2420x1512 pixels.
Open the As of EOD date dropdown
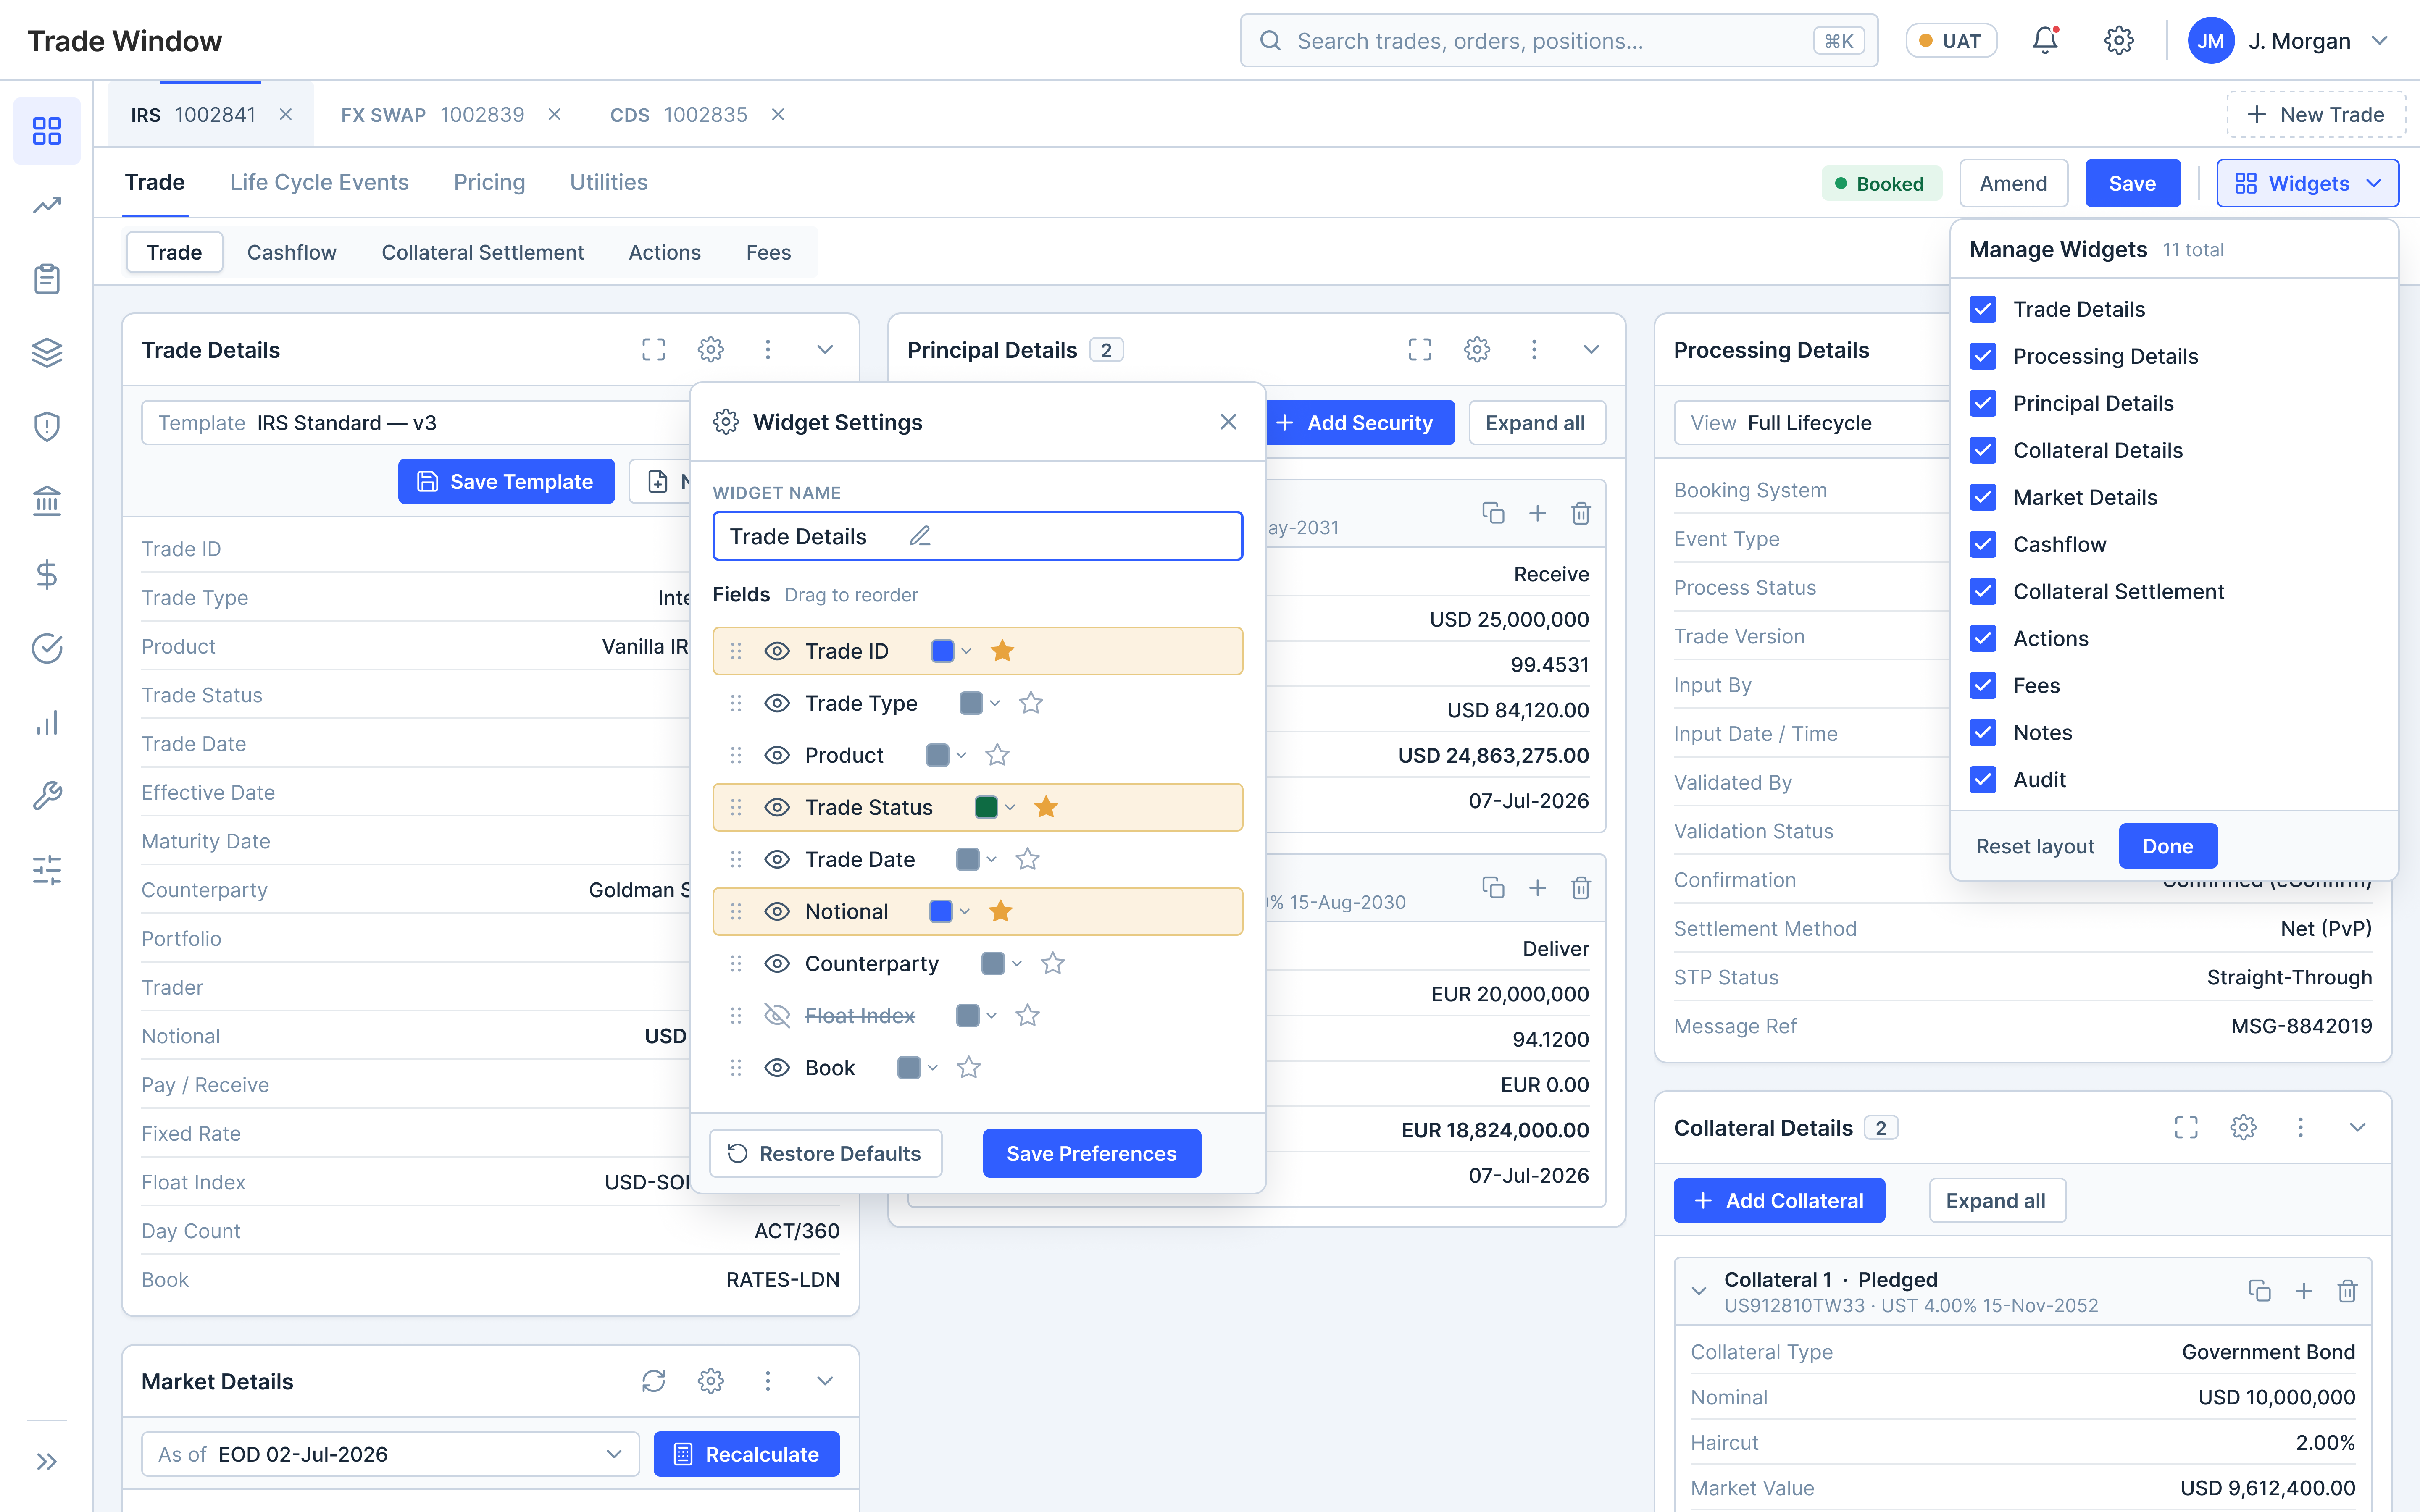[390, 1454]
